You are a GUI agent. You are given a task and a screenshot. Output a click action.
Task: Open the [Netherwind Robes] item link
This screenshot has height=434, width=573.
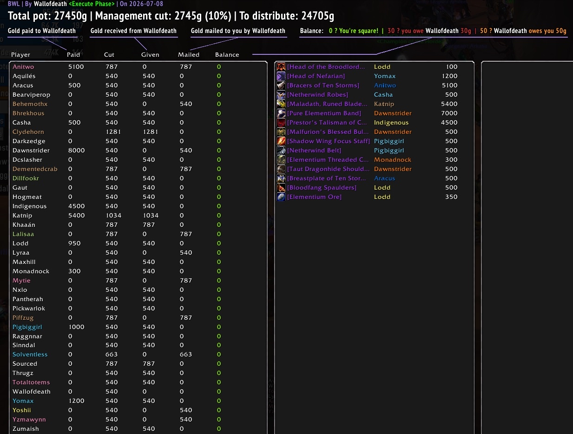[317, 95]
